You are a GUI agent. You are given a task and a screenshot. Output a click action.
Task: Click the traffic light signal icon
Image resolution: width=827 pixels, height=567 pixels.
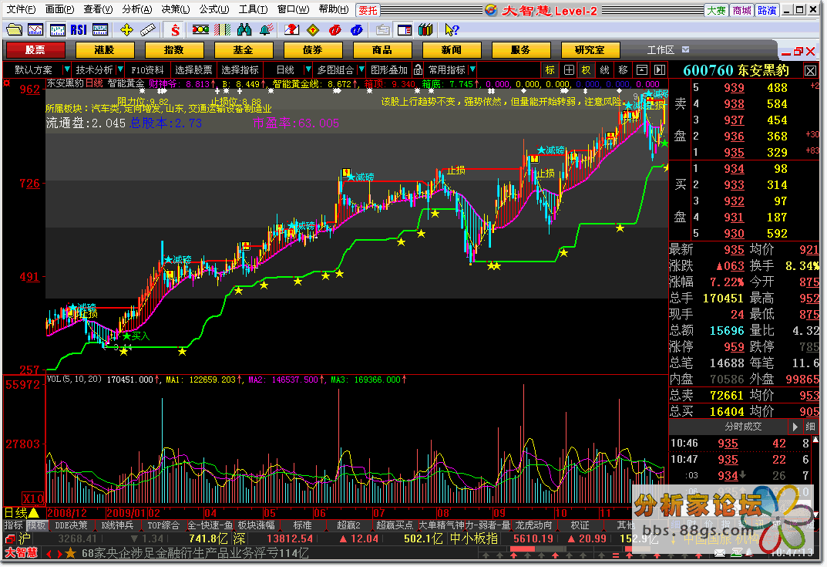pyautogui.click(x=200, y=29)
